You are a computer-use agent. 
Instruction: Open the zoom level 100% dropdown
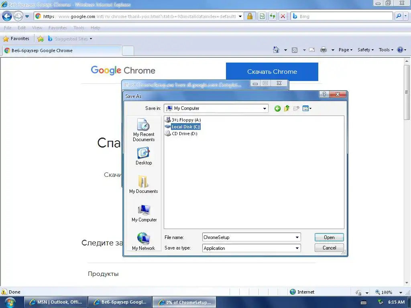[x=401, y=292]
